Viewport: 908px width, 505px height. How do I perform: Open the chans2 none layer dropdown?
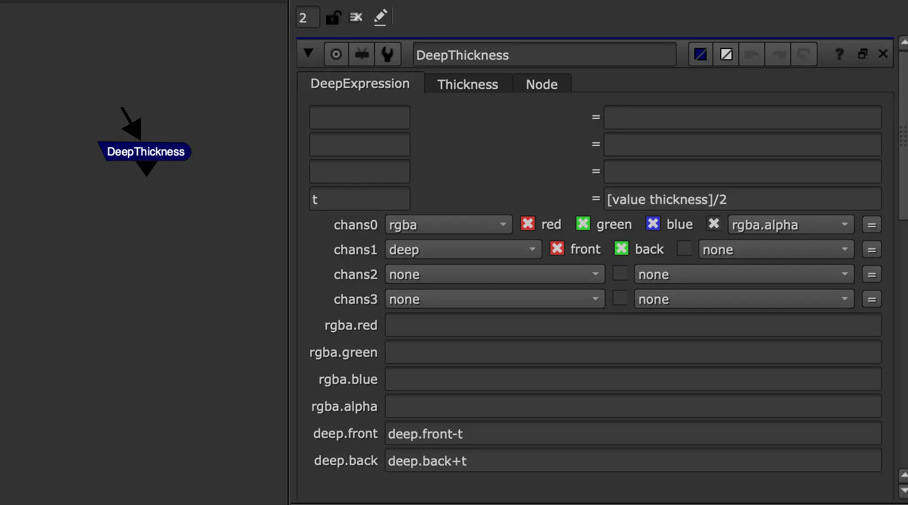[x=495, y=274]
